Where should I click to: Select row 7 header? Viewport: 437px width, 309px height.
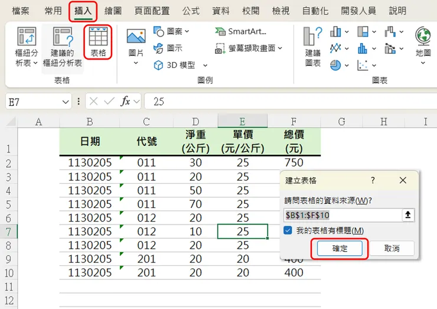[8, 232]
